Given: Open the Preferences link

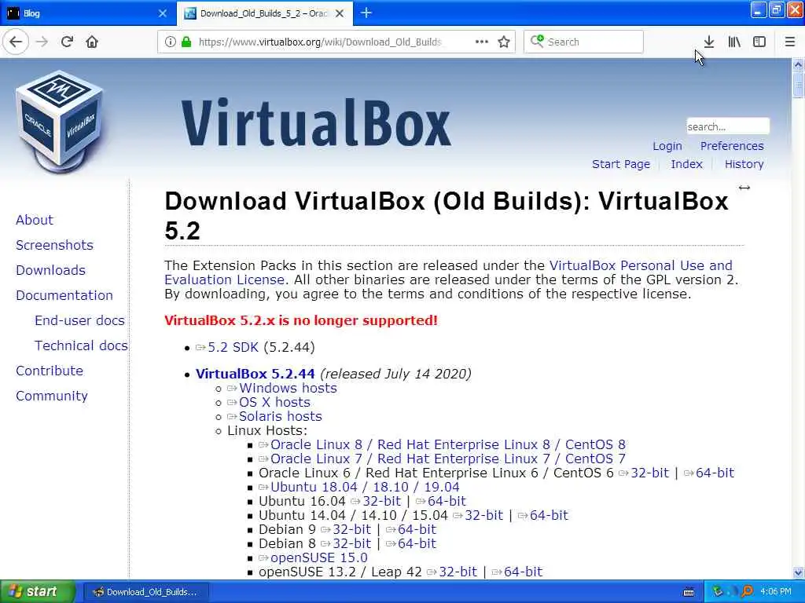Looking at the screenshot, I should tap(732, 146).
